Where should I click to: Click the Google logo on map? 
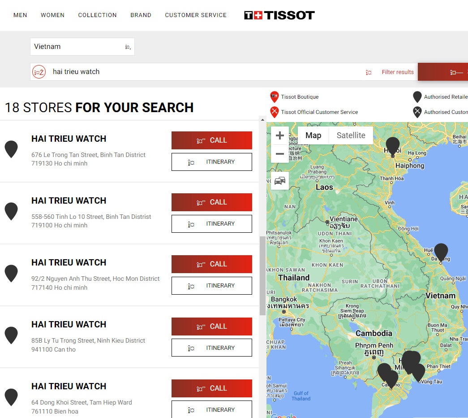(x=283, y=416)
